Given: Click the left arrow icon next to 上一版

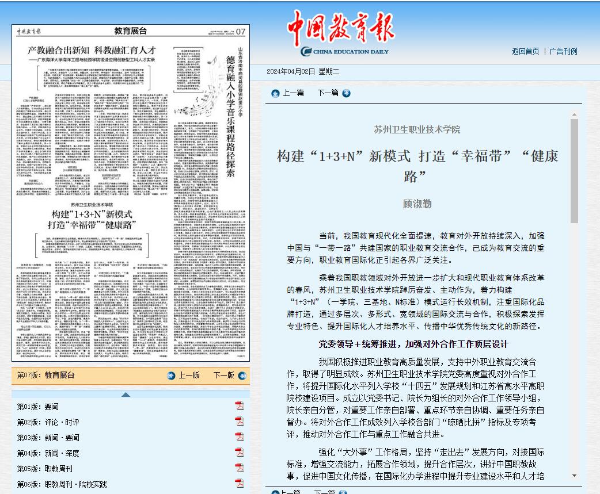Looking at the screenshot, I should [171, 376].
